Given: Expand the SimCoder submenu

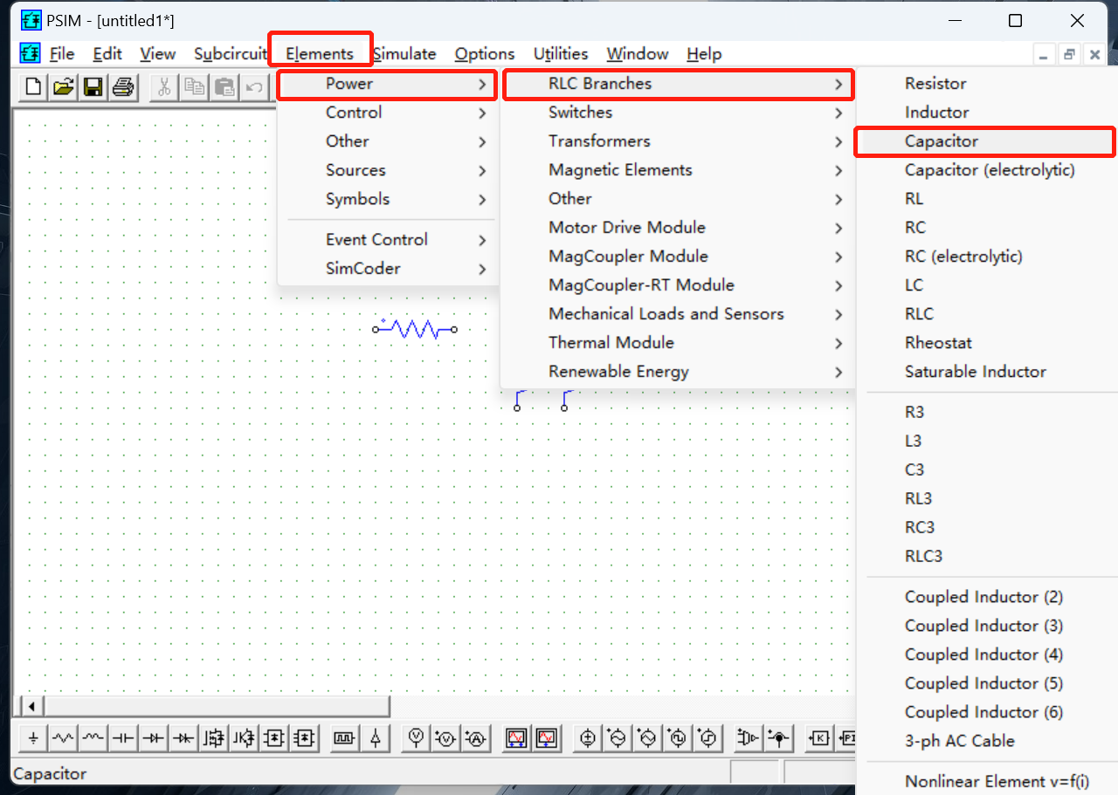Looking at the screenshot, I should pos(387,268).
